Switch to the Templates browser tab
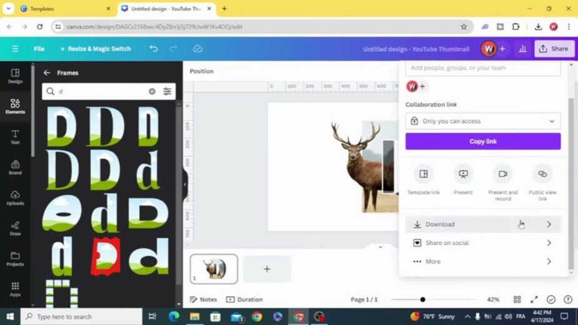 point(65,9)
